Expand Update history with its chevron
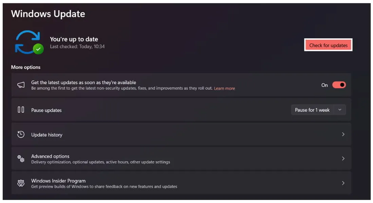The height and width of the screenshot is (203, 373). 343,134
